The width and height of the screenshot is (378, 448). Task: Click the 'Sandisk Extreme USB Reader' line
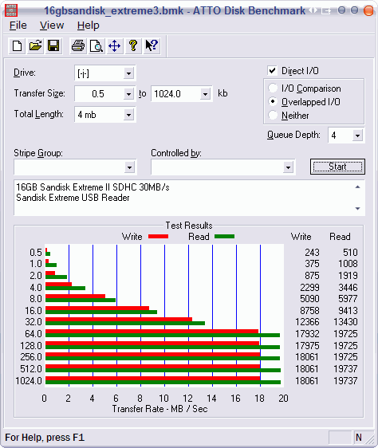pyautogui.click(x=73, y=198)
